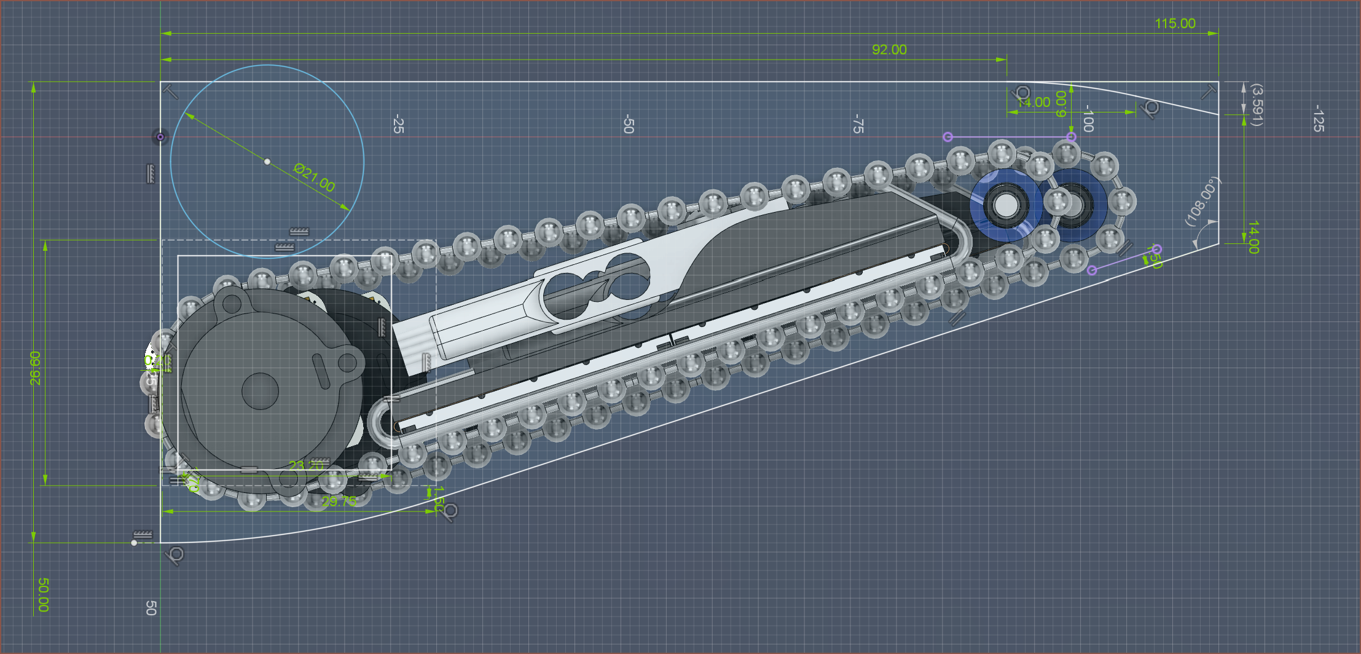Select the 115.00 overall width dimension
The width and height of the screenshot is (1361, 654).
click(1175, 23)
